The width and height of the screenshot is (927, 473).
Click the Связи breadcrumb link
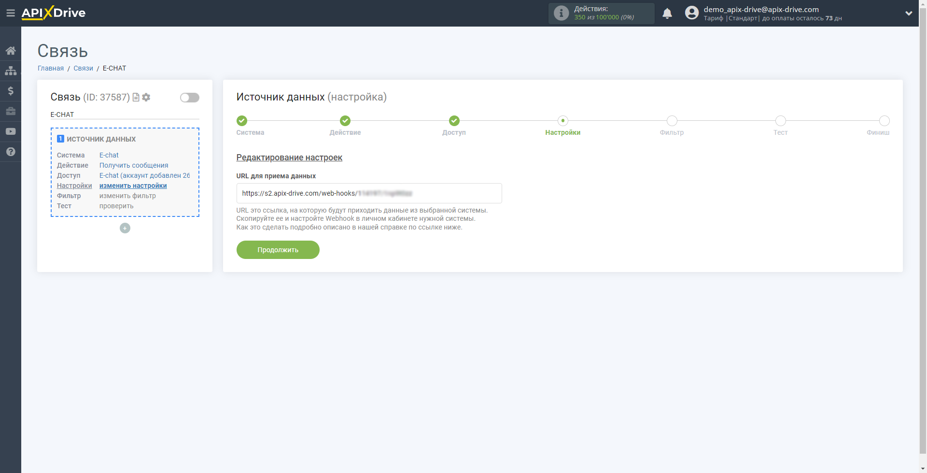point(83,68)
